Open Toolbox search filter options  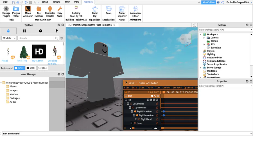pyautogui.click(x=62, y=38)
